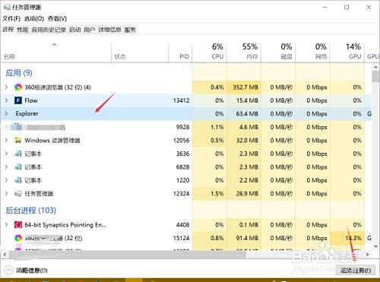Select the 进程 tab
380x282 pixels.
tap(8, 30)
